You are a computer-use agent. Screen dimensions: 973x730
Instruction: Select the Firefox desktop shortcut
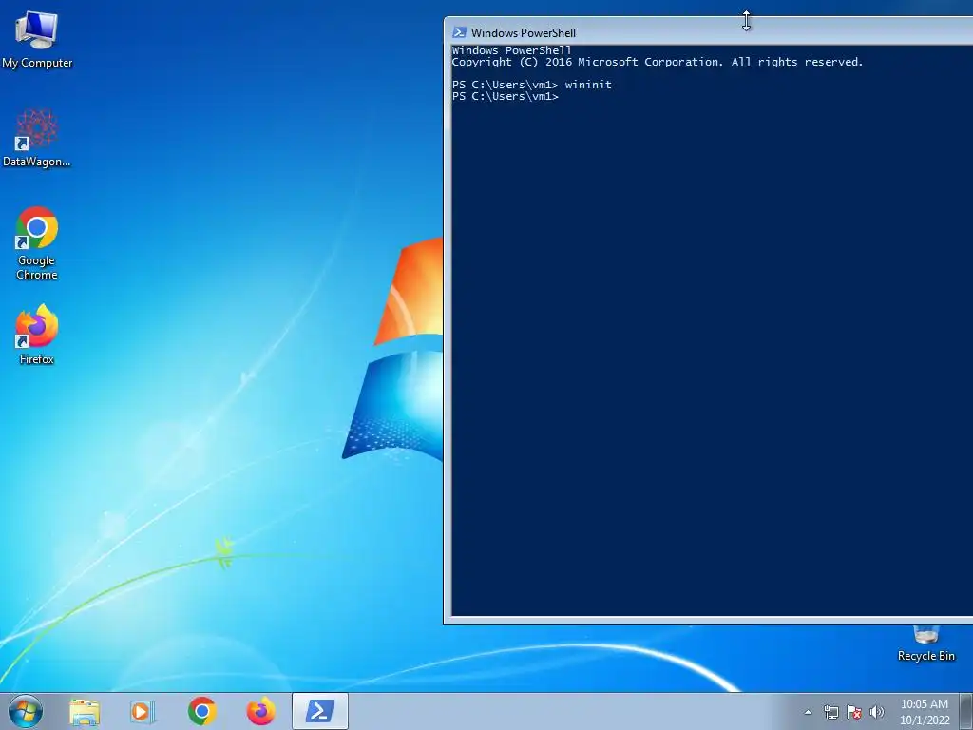pos(37,334)
